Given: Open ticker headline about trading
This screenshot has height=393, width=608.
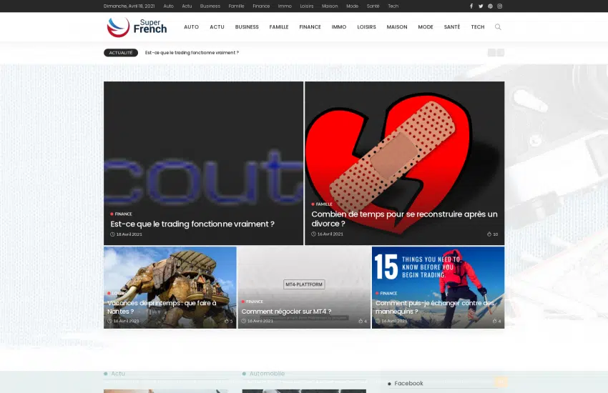Looking at the screenshot, I should point(192,52).
